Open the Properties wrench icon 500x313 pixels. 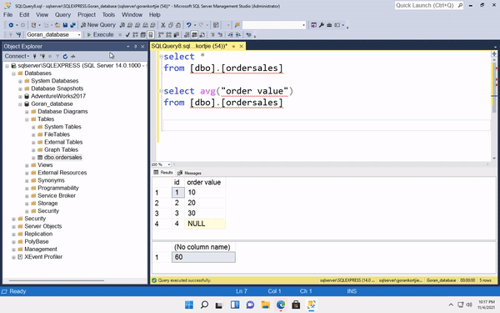[x=322, y=25]
